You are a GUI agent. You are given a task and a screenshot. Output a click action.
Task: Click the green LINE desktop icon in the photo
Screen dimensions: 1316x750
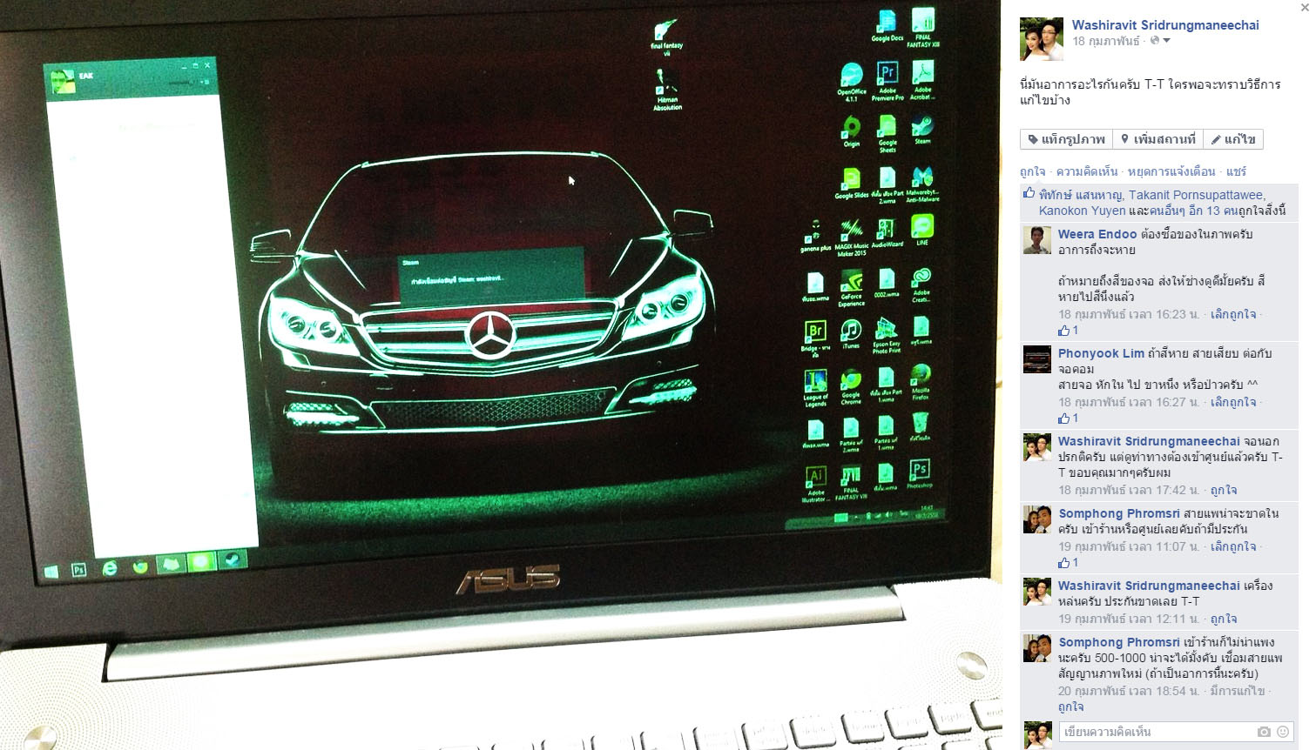pyautogui.click(x=922, y=230)
